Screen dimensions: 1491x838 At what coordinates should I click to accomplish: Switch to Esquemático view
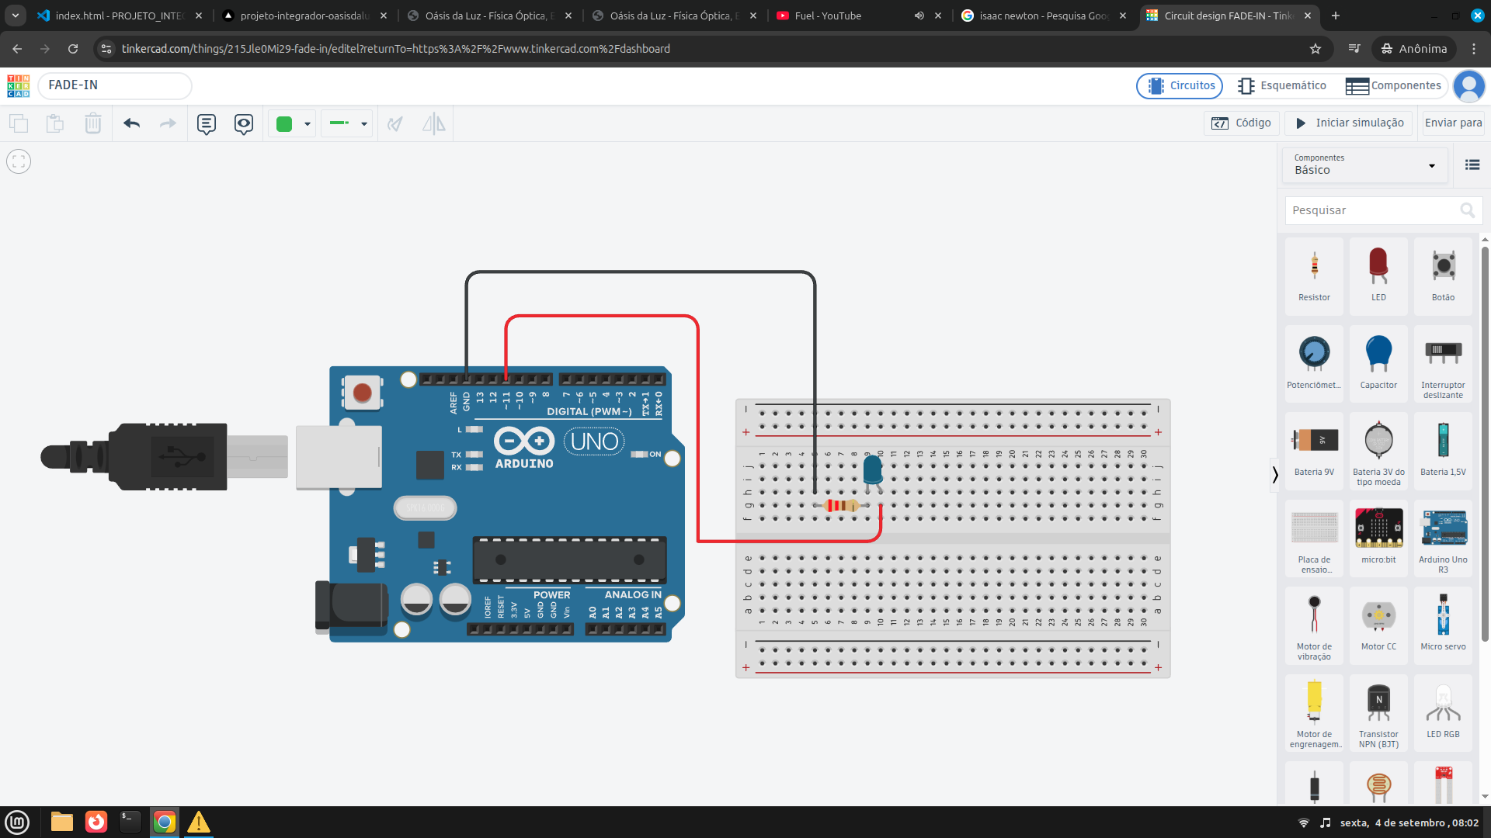tap(1282, 85)
